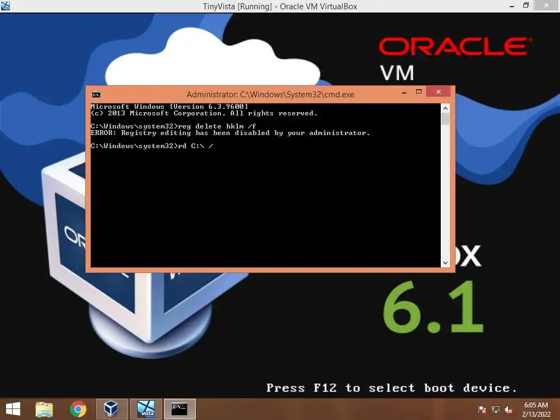Click the muted volume tray icon
This screenshot has height=420, width=560.
pos(509,410)
